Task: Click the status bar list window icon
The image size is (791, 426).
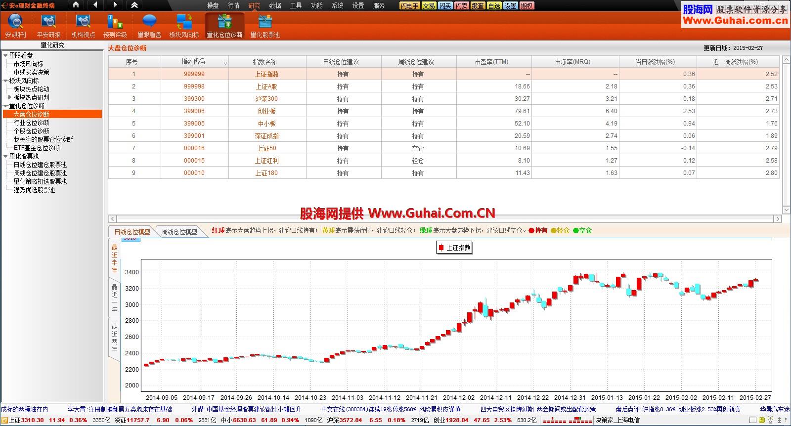Action: (753, 420)
